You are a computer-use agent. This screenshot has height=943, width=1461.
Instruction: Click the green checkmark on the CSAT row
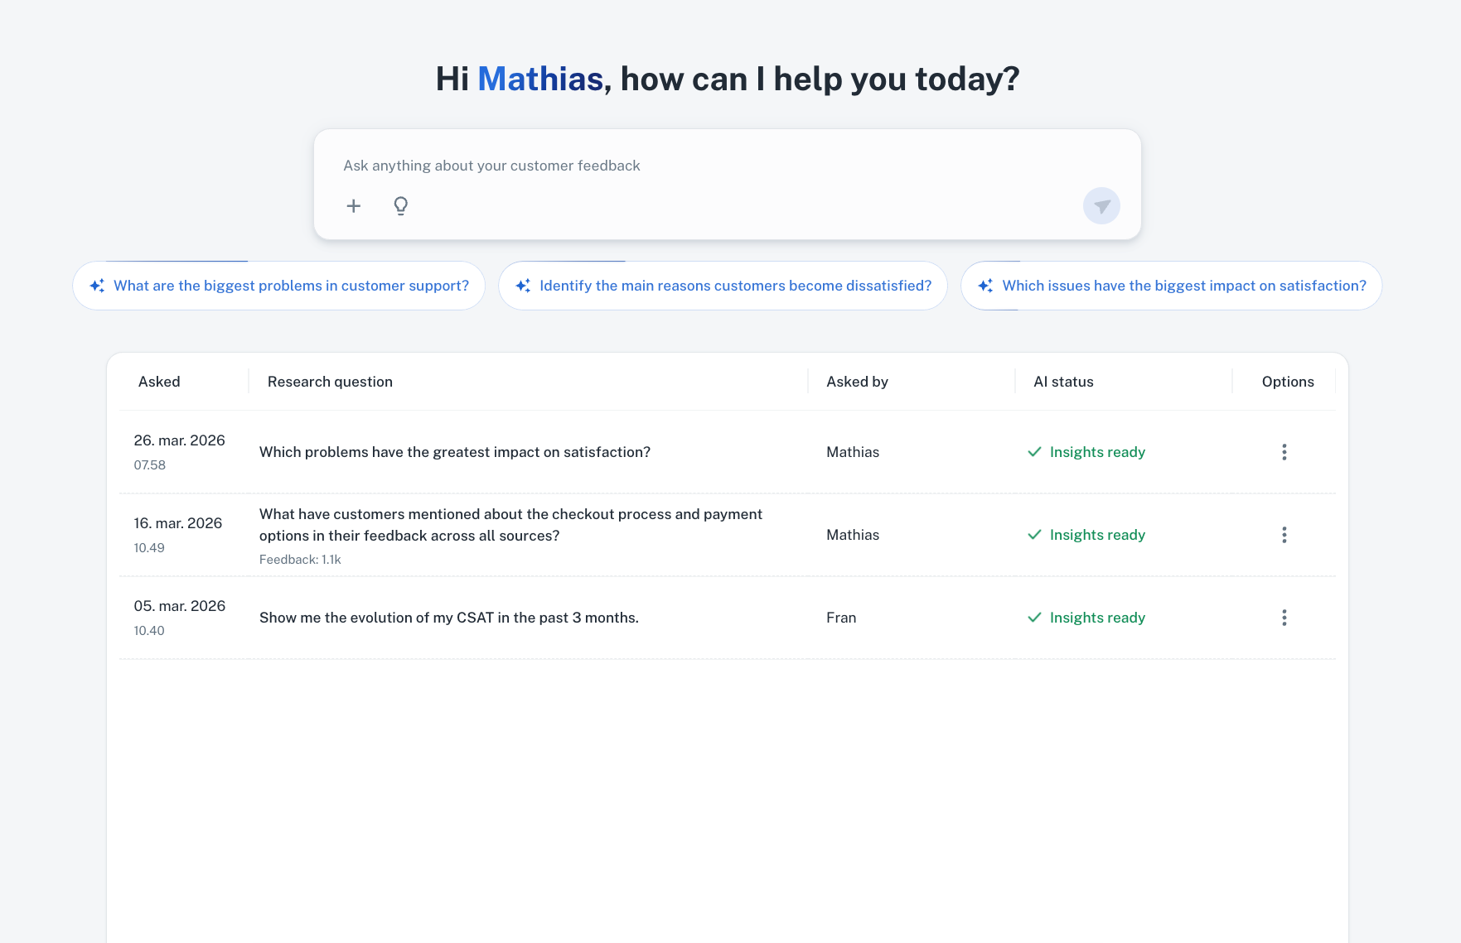[x=1034, y=617]
